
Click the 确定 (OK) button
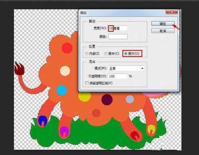pyautogui.click(x=163, y=24)
